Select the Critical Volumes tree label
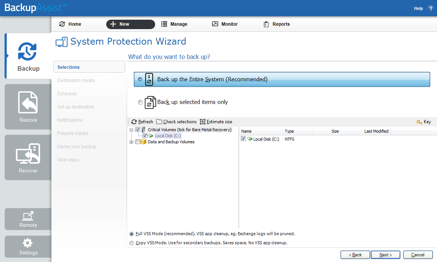The width and height of the screenshot is (437, 262). point(189,130)
